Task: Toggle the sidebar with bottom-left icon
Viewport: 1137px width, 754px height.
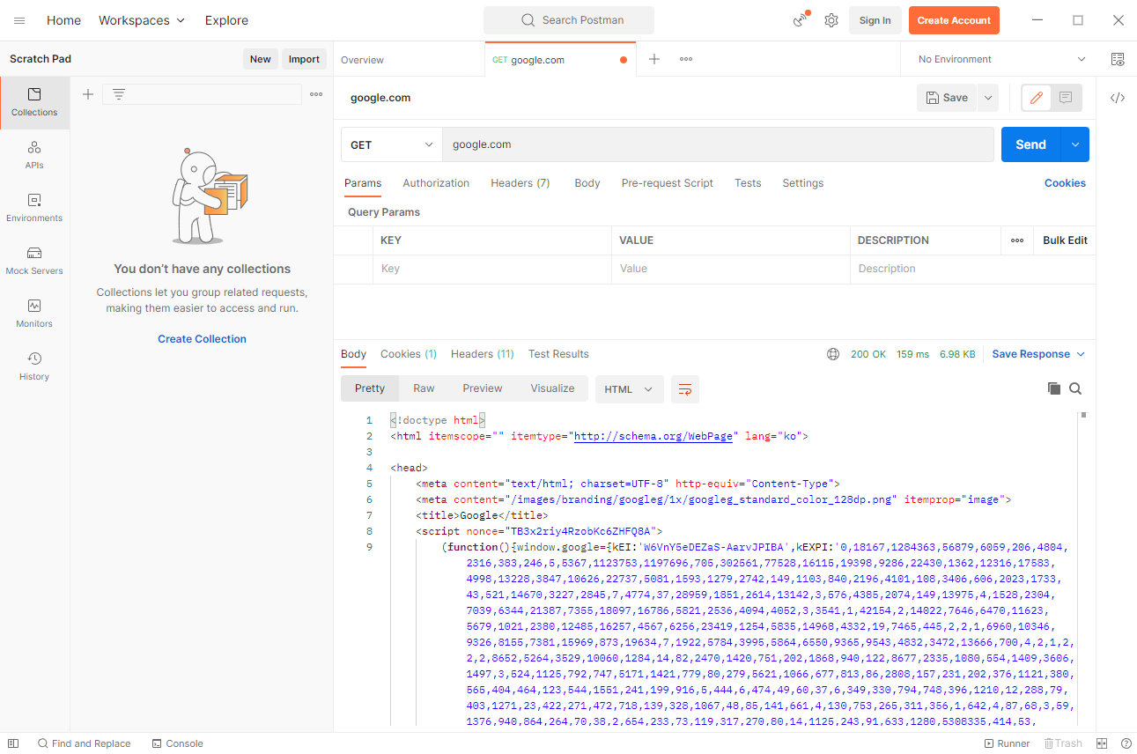Action: click(13, 743)
